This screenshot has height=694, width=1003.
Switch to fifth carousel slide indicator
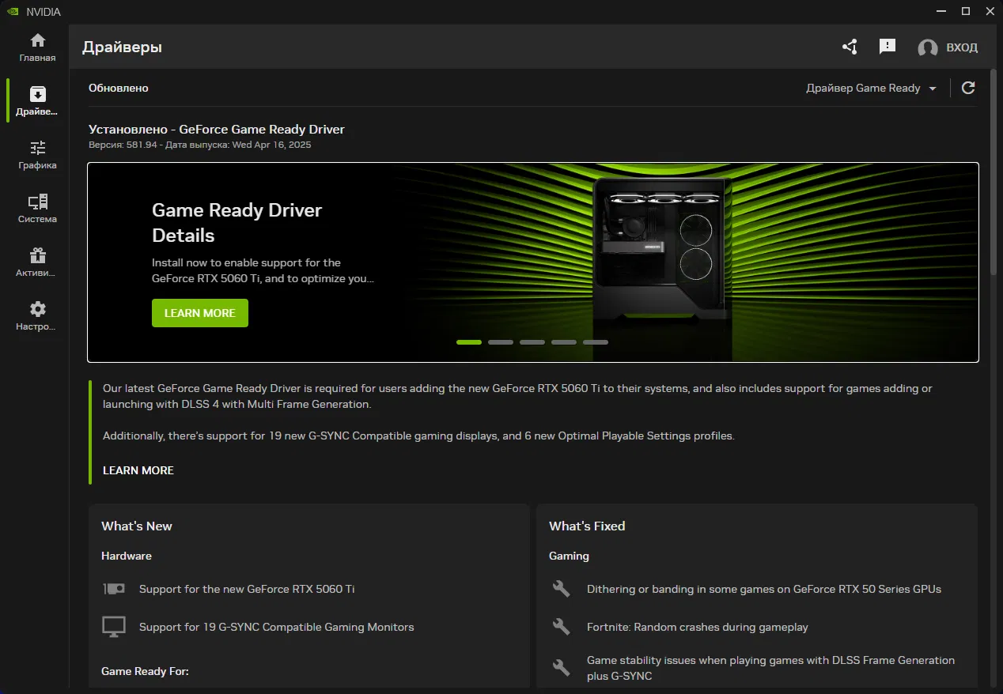596,342
